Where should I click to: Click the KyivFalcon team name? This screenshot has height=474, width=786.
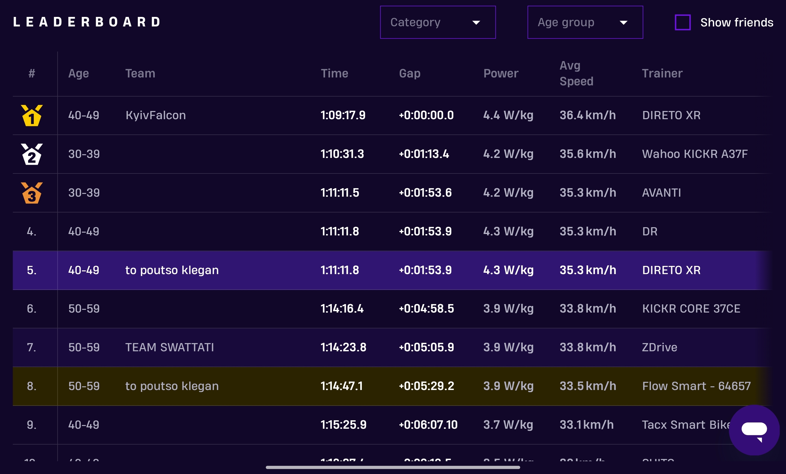pos(156,115)
